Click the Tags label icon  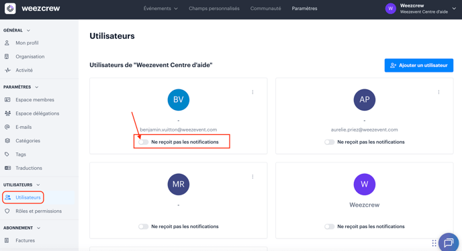point(7,154)
